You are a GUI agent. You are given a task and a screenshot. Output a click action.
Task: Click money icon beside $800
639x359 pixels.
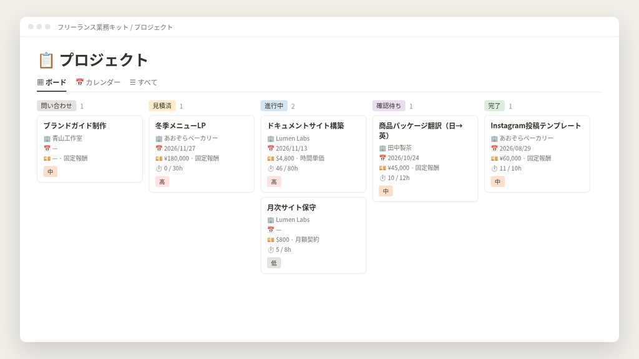pyautogui.click(x=271, y=240)
